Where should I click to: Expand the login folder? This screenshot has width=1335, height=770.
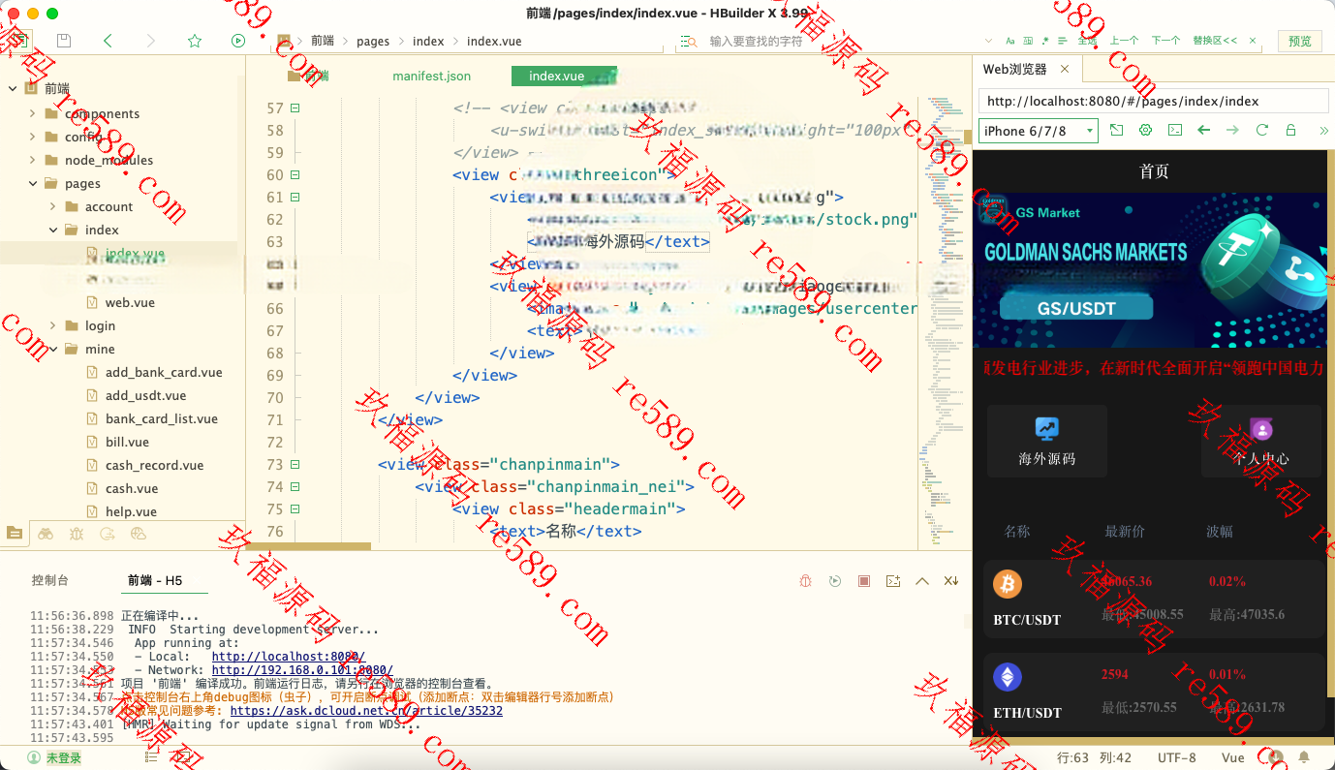pos(53,325)
